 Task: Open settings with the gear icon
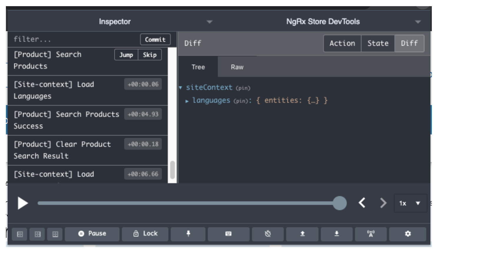[x=408, y=234]
